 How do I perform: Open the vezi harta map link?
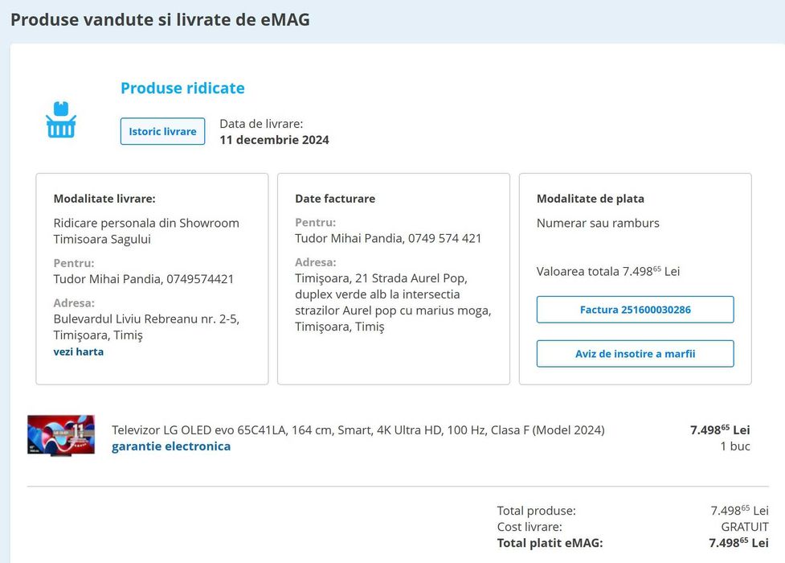[79, 351]
